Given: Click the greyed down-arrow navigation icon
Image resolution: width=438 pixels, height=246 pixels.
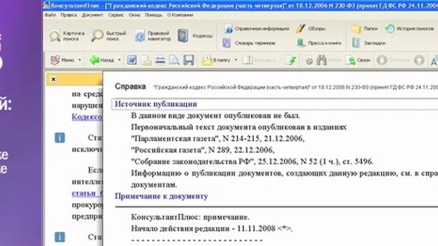Looking at the screenshot, I should (382, 60).
